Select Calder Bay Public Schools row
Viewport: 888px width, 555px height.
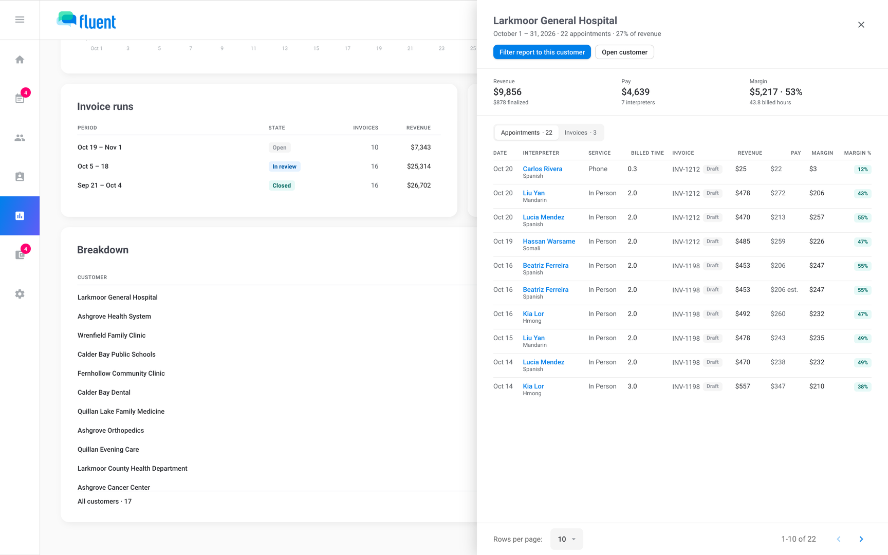coord(116,355)
